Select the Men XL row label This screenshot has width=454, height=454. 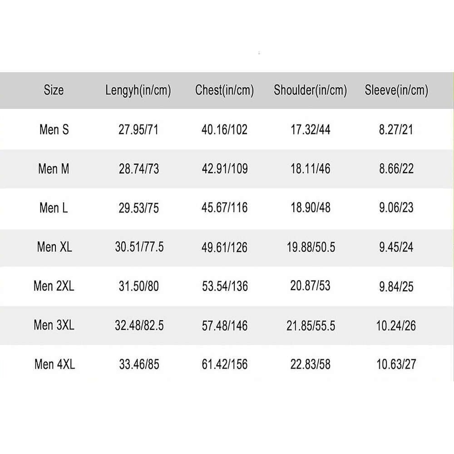click(x=54, y=247)
